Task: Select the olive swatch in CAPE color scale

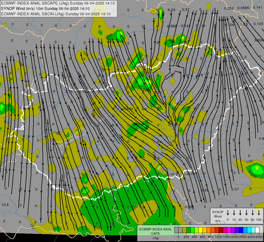Action: pyautogui.click(x=184, y=230)
